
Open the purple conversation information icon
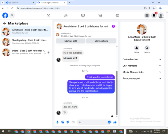[113, 26]
